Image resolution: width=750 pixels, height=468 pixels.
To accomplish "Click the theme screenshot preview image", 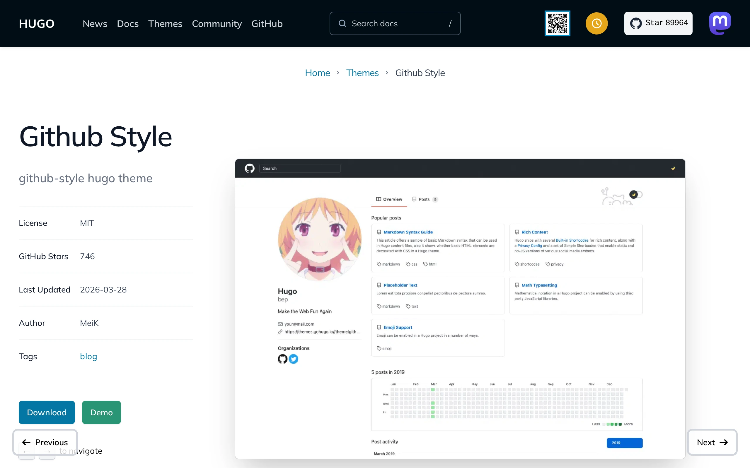I will click(460, 309).
